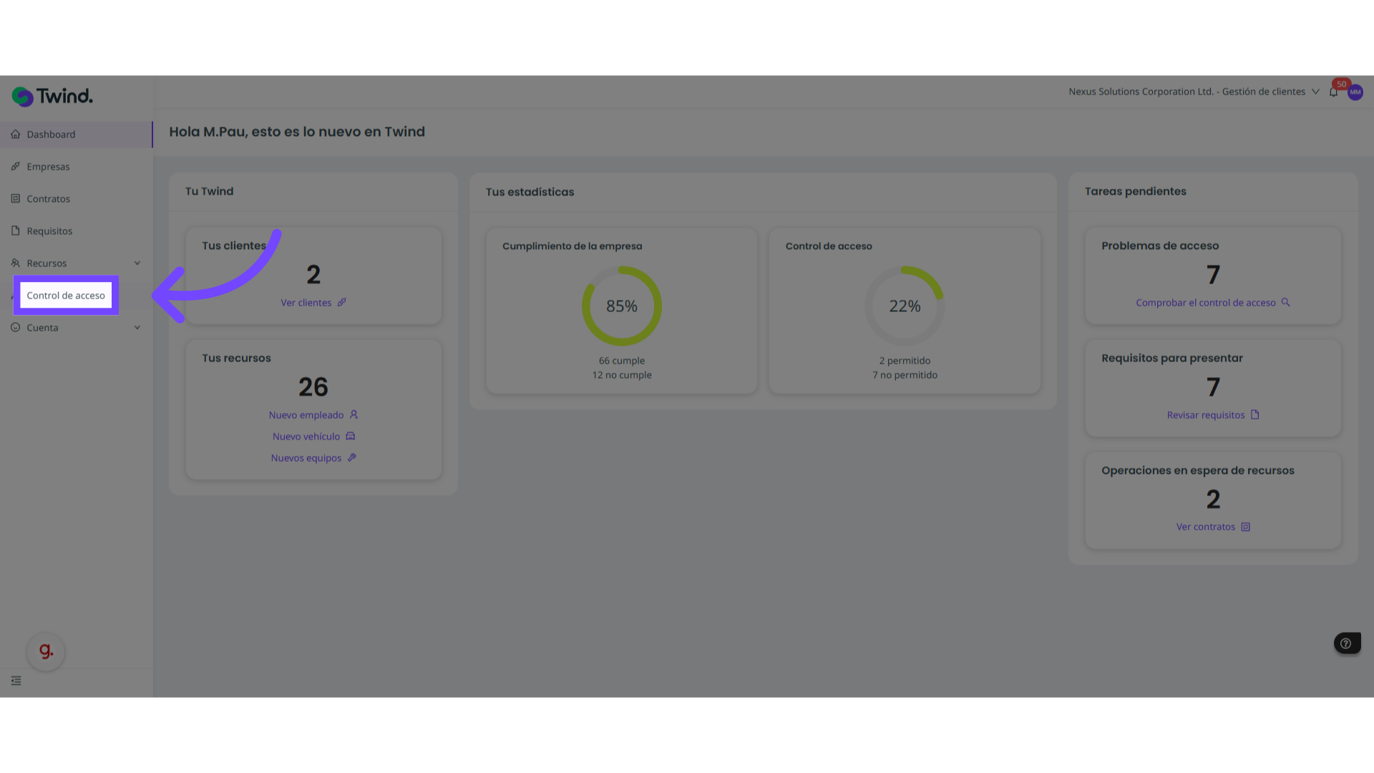Image resolution: width=1374 pixels, height=773 pixels.
Task: Click the MM user avatar
Action: pos(1355,92)
